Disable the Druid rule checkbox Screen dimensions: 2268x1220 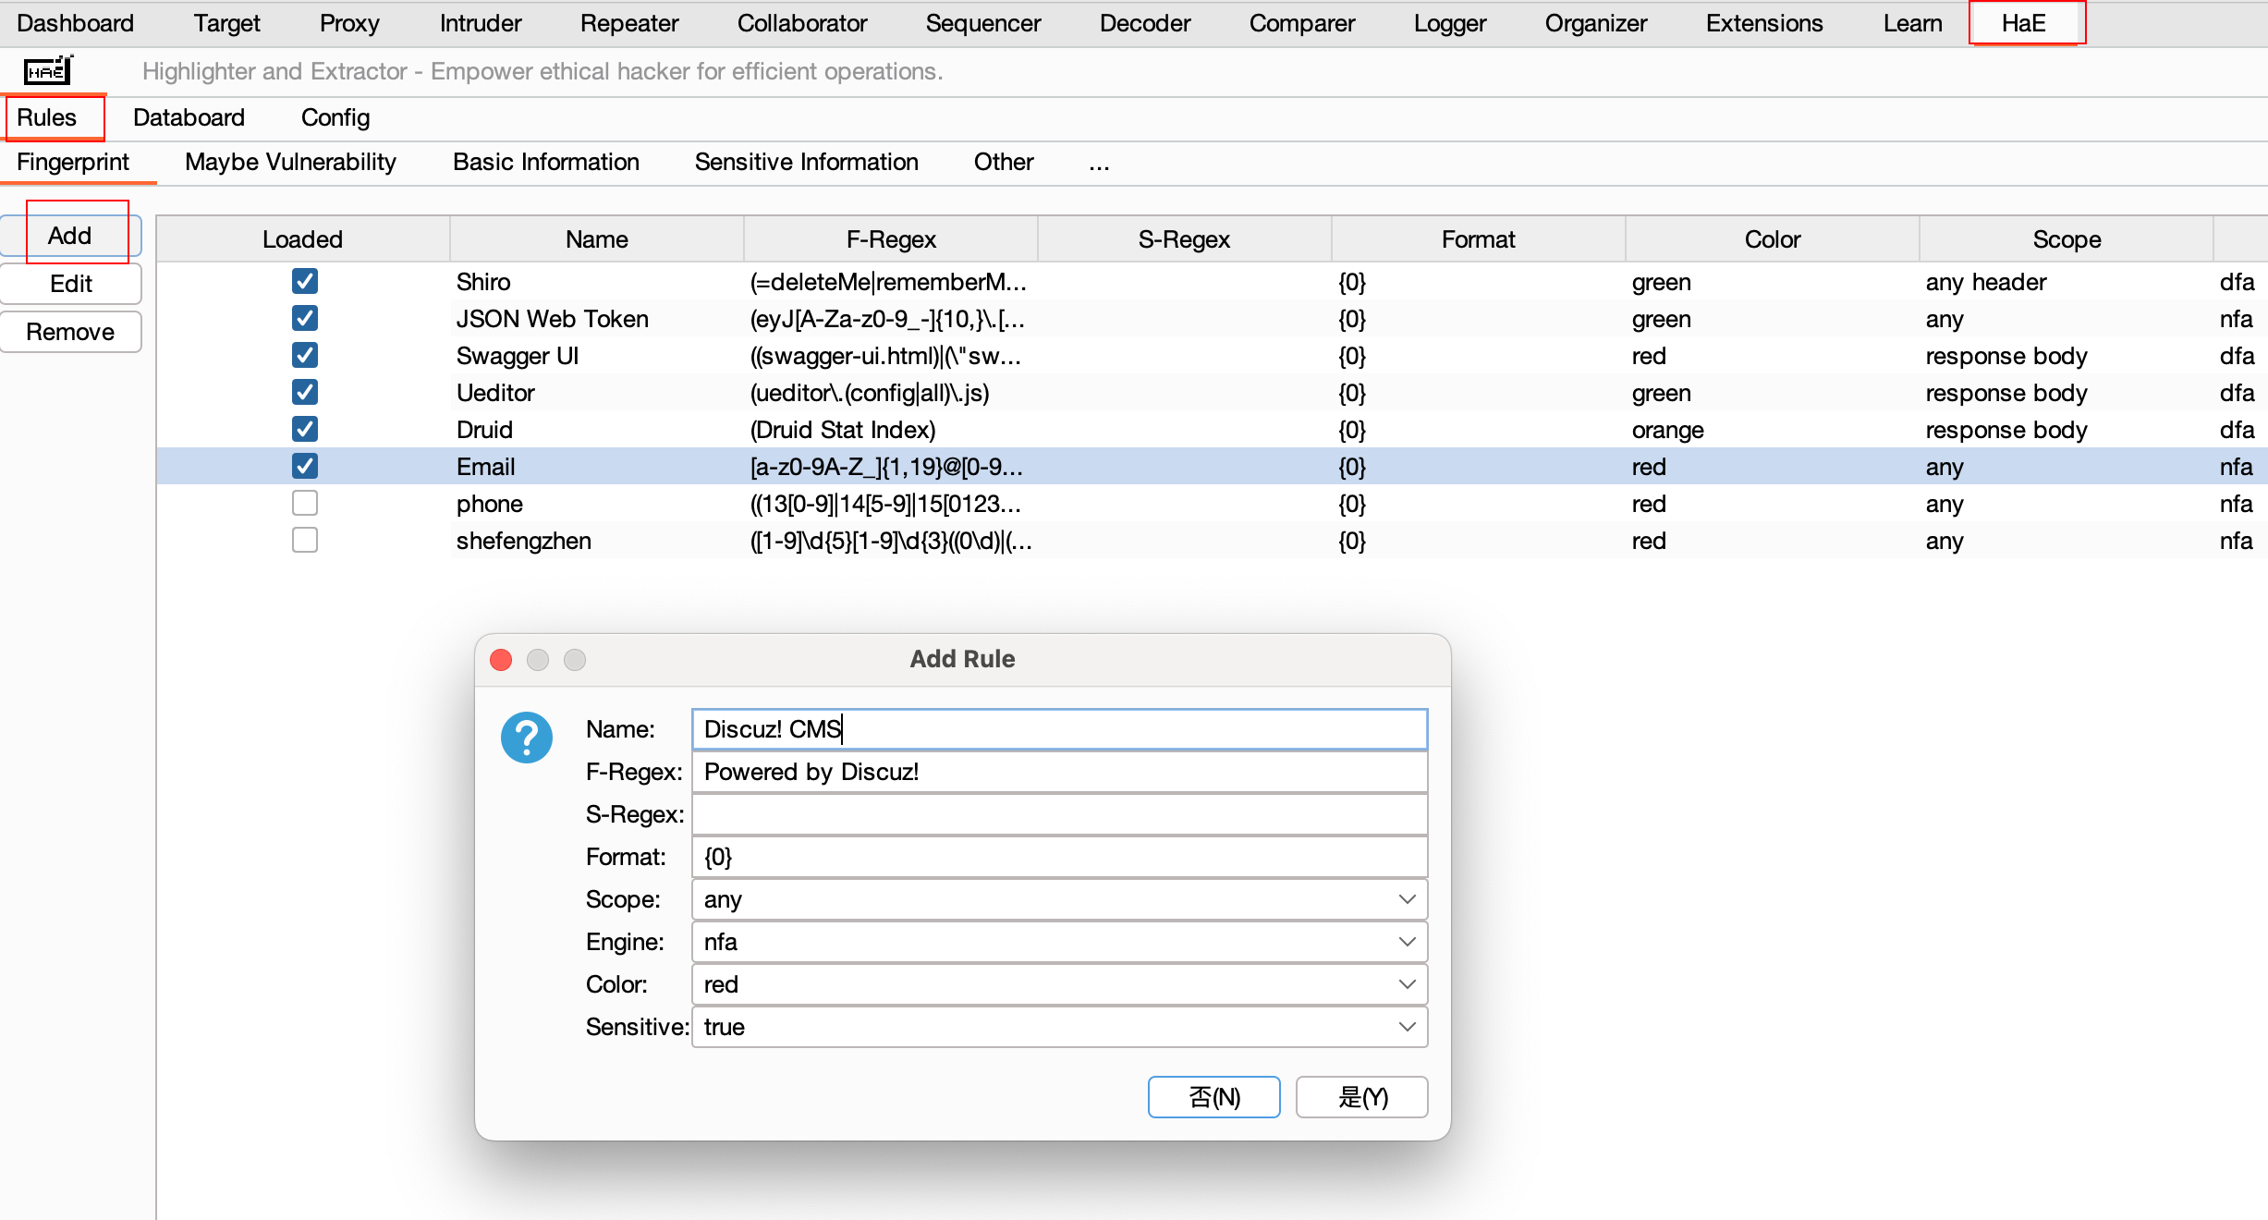(x=304, y=429)
